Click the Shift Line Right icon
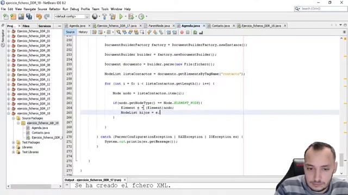 (x=175, y=32)
